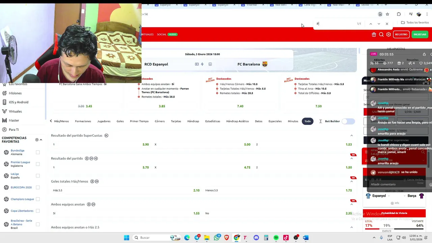Toggle the Bet Builder switch

point(348,121)
